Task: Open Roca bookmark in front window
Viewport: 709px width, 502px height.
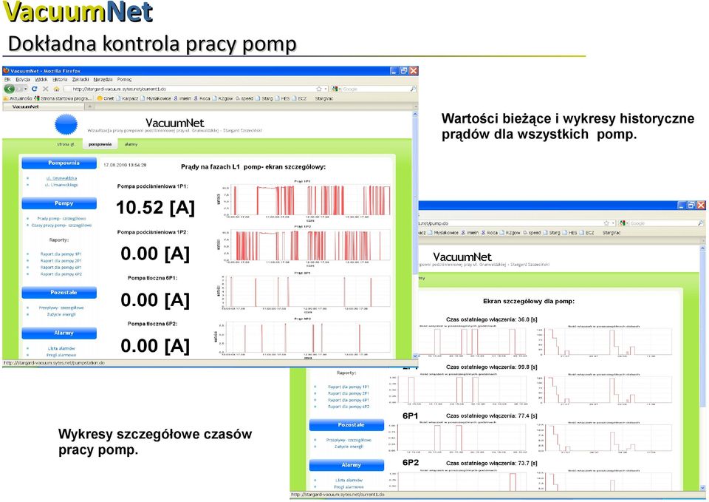Action: pos(202,98)
